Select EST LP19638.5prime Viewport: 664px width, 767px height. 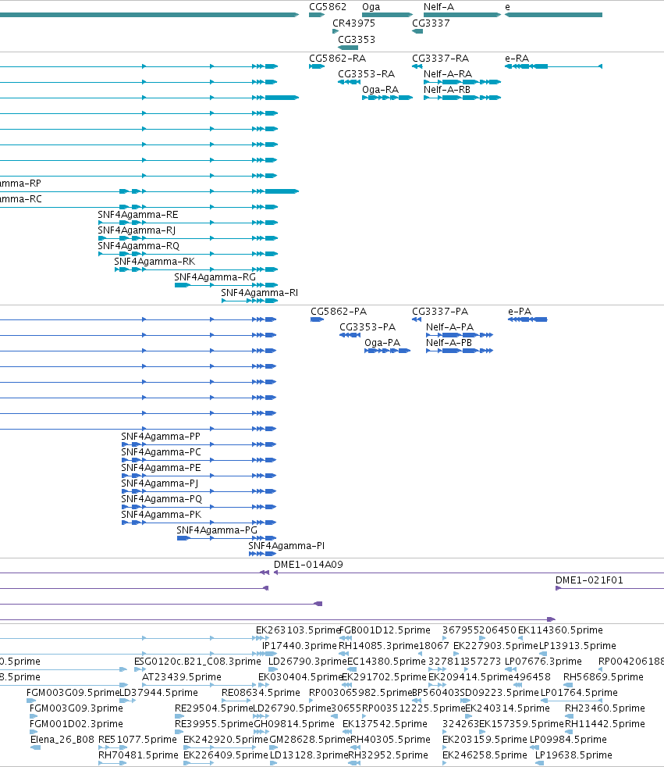pos(573,755)
